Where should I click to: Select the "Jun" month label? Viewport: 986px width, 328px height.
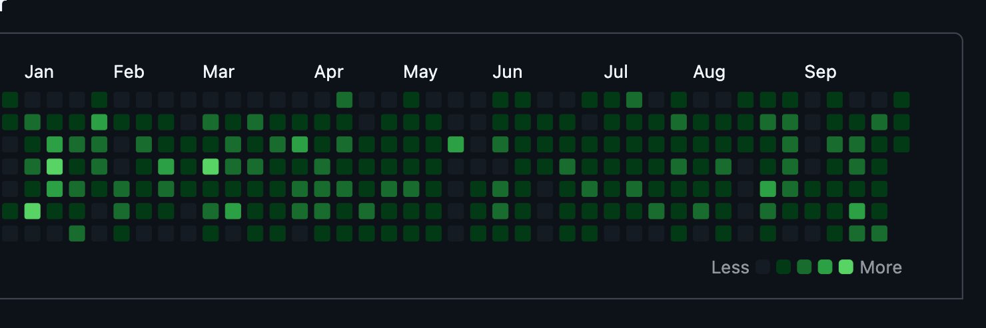click(x=507, y=72)
